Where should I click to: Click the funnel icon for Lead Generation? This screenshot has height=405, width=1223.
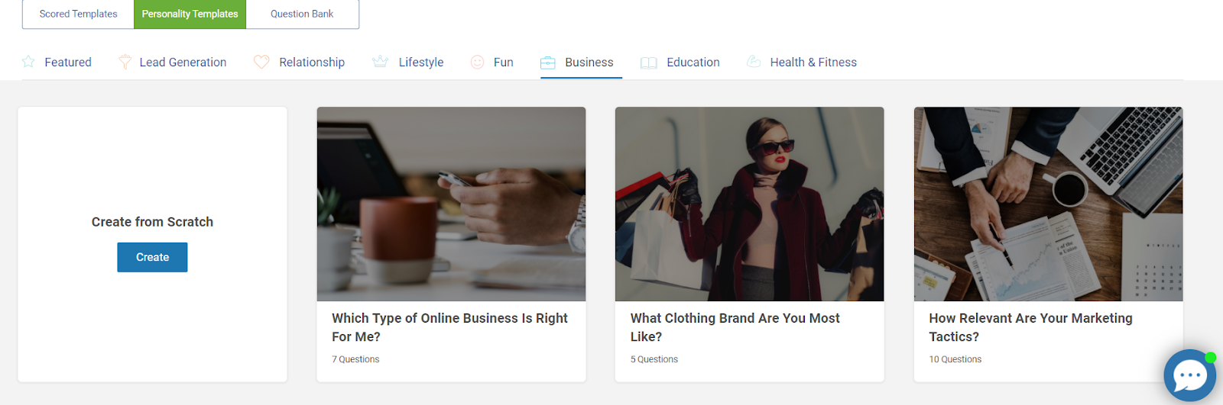tap(125, 62)
